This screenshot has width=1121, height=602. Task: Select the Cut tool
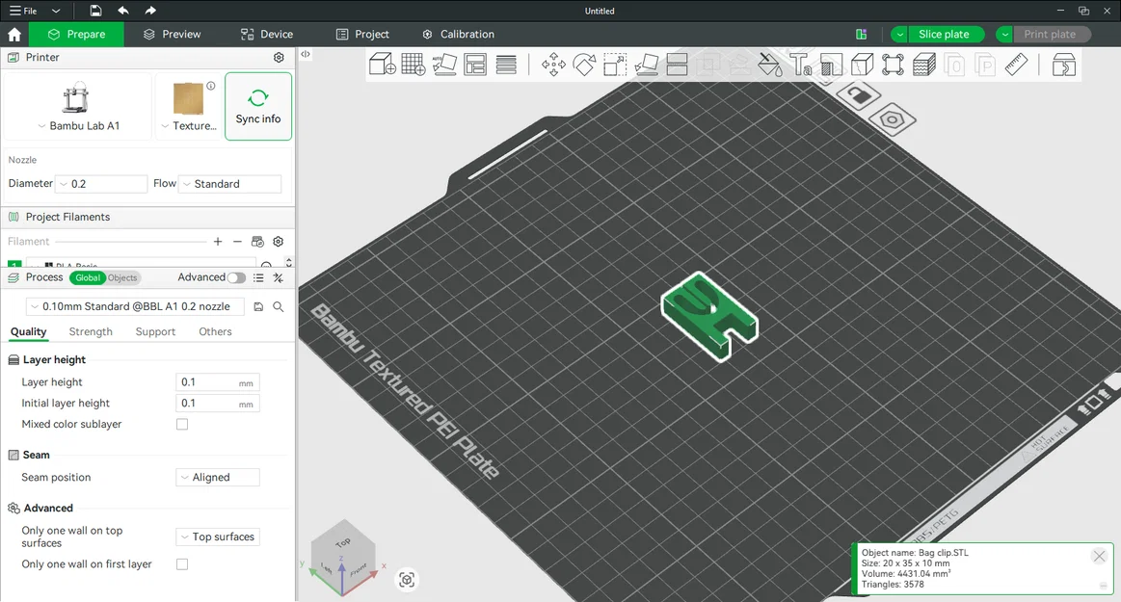(x=677, y=65)
